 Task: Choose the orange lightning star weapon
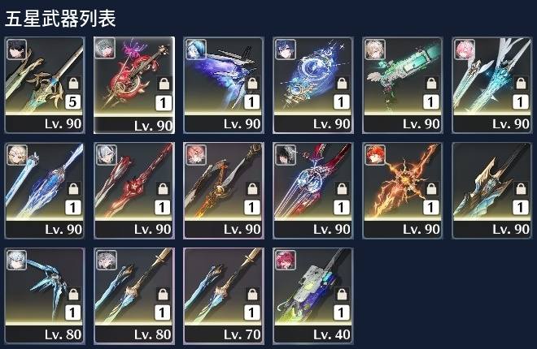coord(403,191)
